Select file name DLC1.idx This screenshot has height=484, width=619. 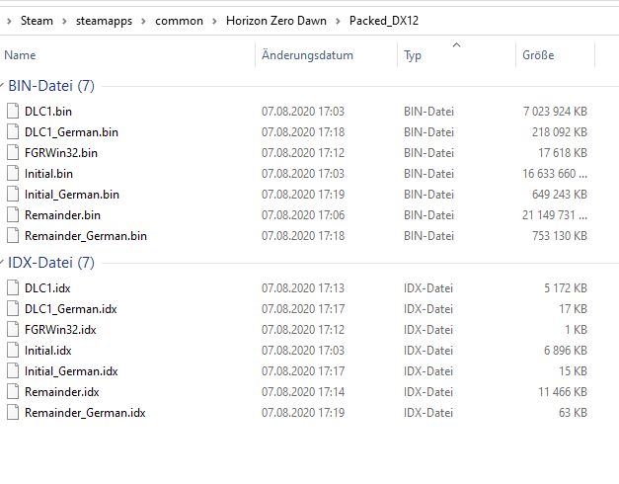(x=47, y=288)
